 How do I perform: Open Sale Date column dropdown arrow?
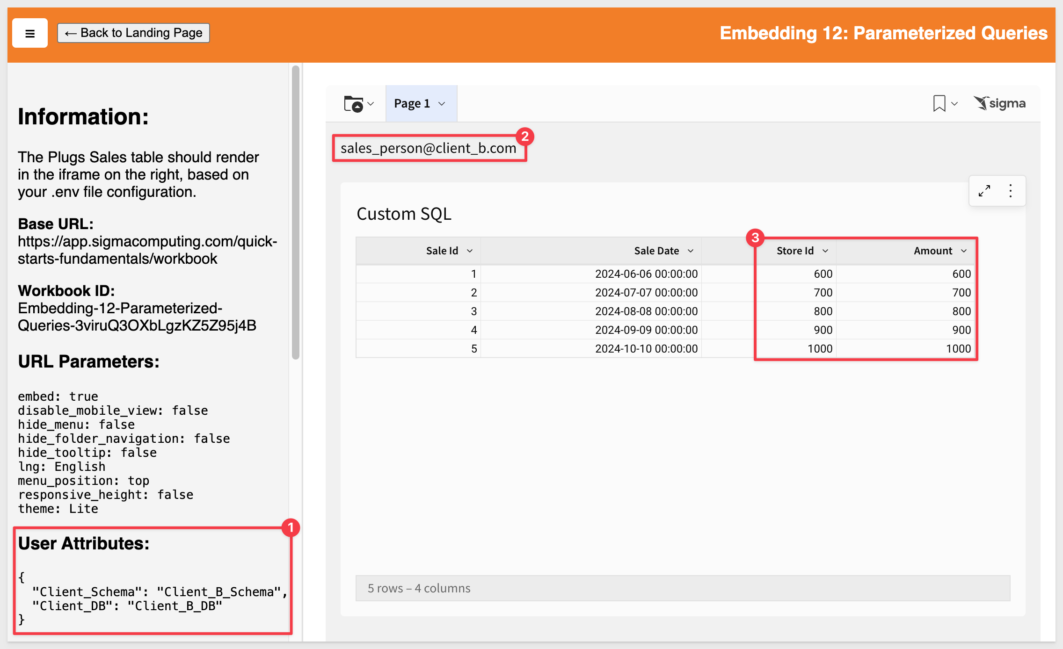(691, 251)
